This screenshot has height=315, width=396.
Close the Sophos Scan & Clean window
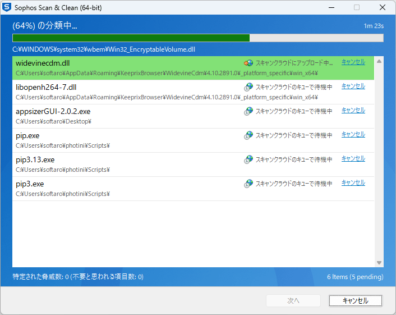383,8
